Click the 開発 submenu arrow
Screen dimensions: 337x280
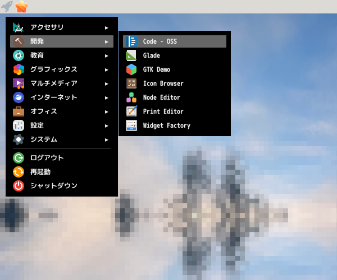pyautogui.click(x=106, y=42)
